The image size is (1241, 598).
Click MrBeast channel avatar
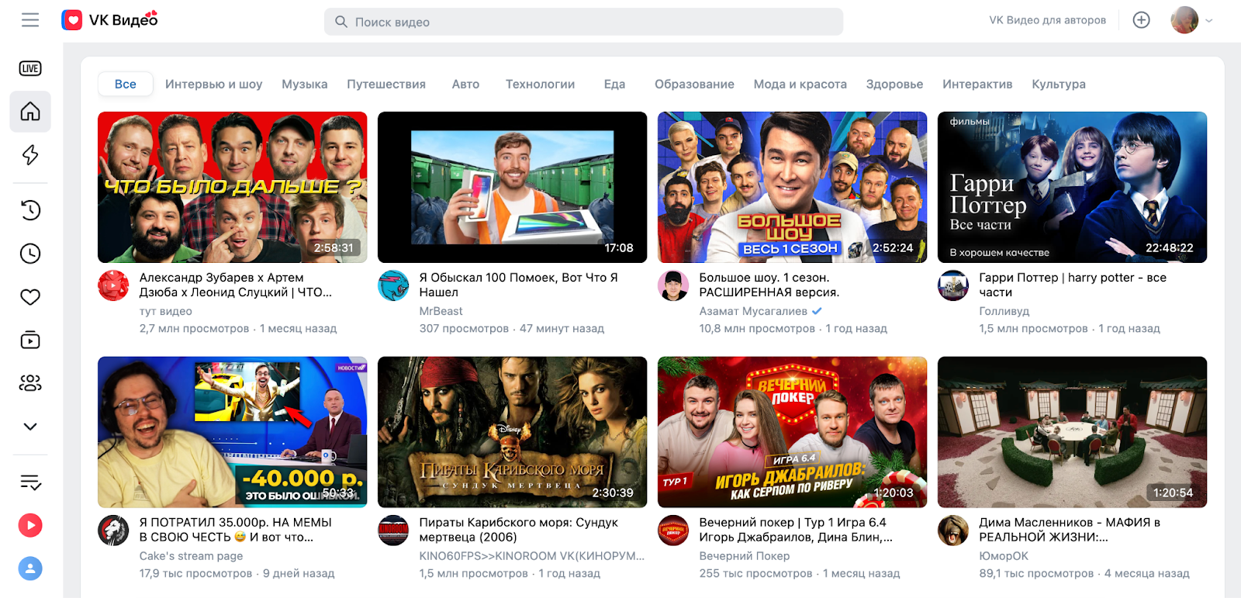pos(393,285)
